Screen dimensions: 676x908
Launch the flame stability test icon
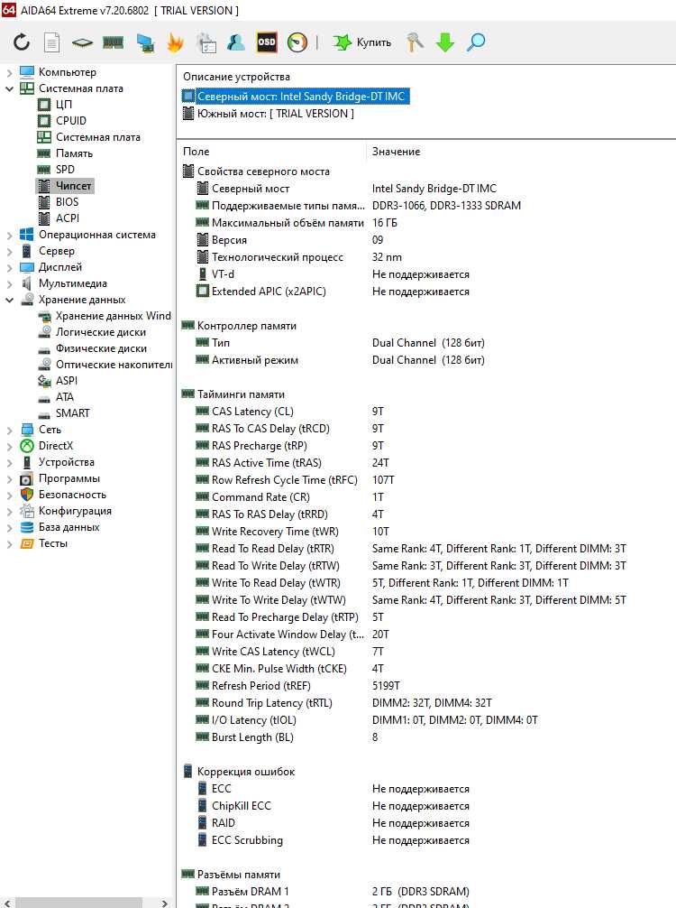175,42
